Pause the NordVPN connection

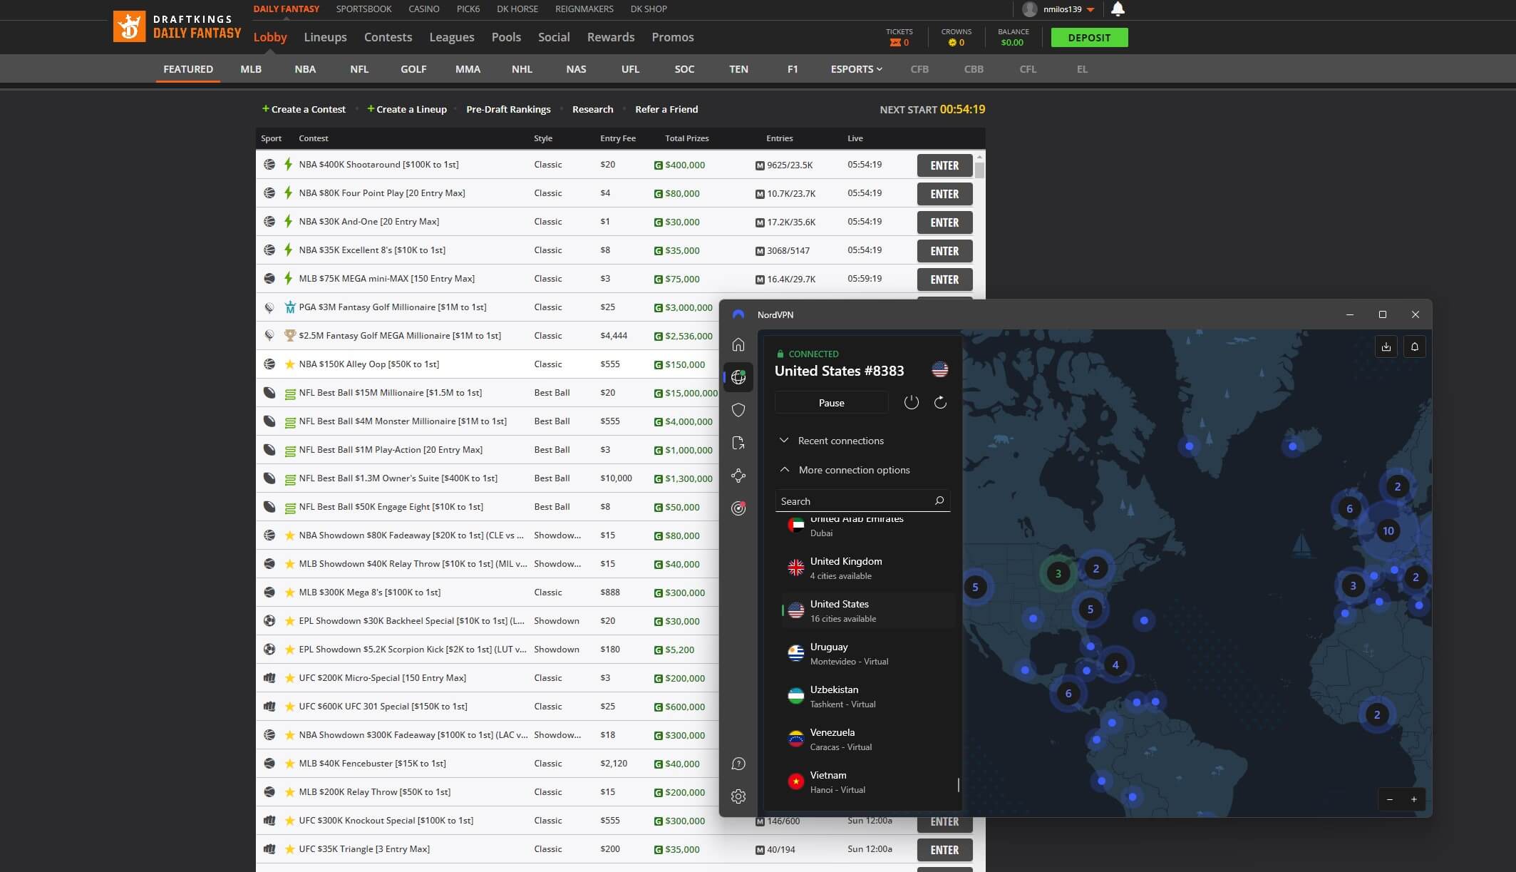[x=831, y=403]
